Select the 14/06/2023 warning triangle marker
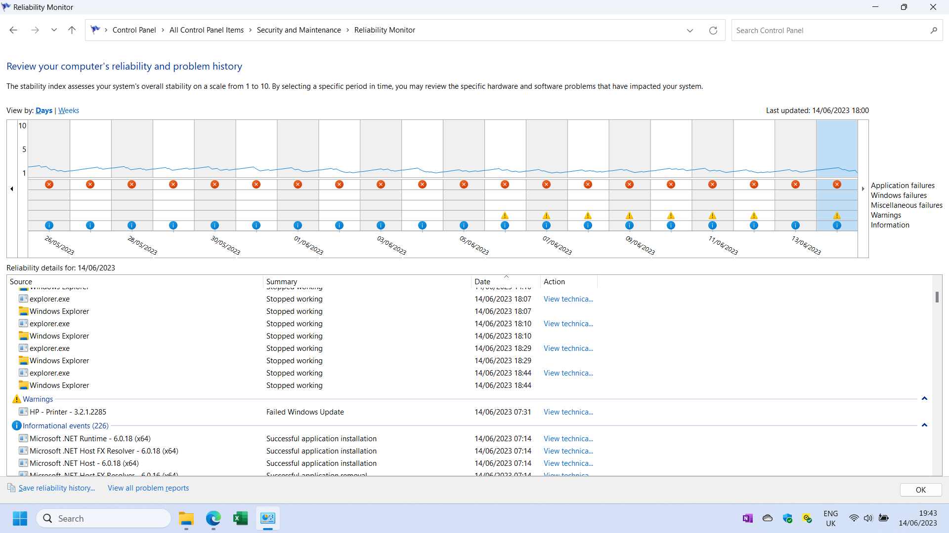This screenshot has height=533, width=949. [837, 215]
